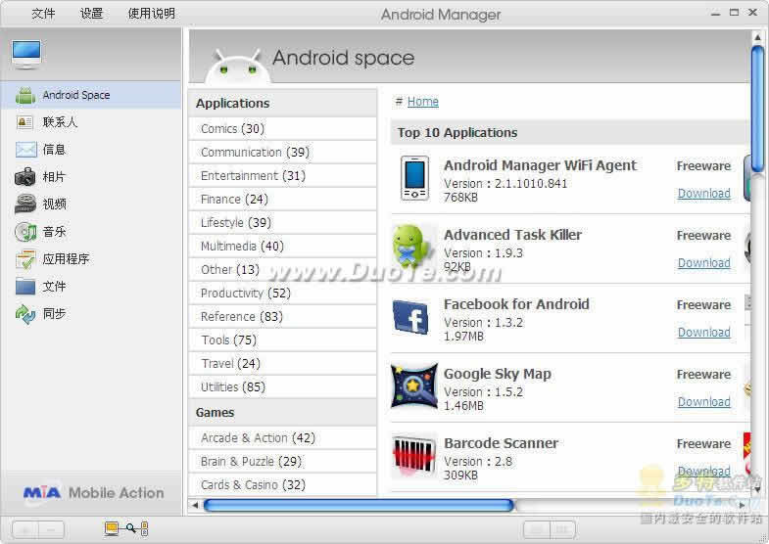The width and height of the screenshot is (769, 544).
Task: Click the Facebook for Android icon
Action: click(411, 317)
